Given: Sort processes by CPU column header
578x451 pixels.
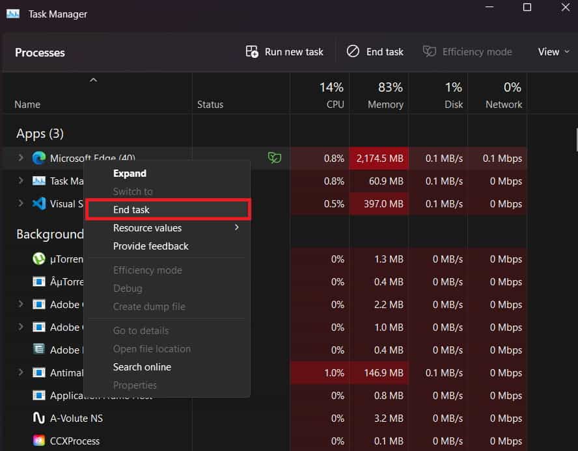Looking at the screenshot, I should (x=332, y=95).
